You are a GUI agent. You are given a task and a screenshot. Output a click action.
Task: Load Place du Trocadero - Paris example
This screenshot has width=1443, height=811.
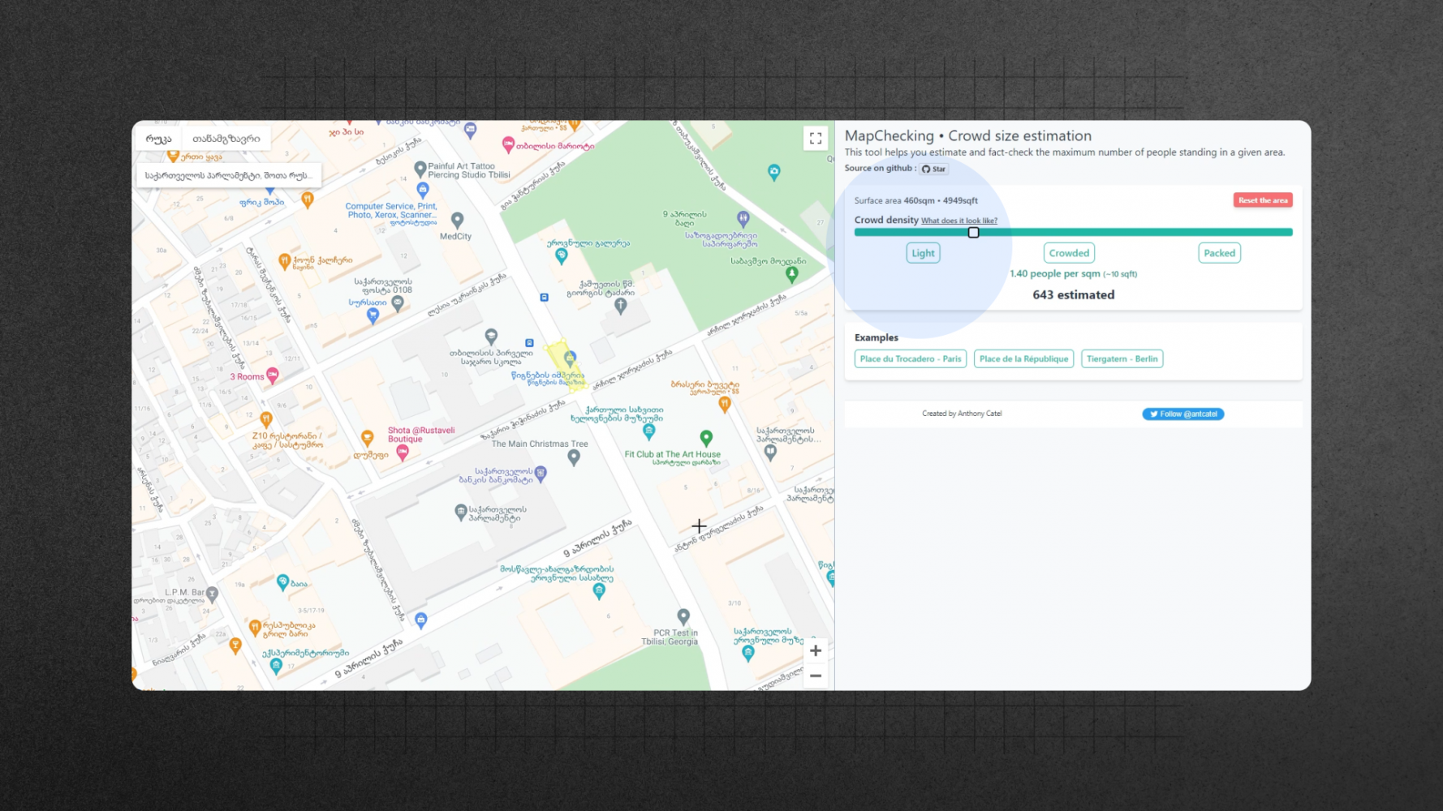[x=911, y=358]
